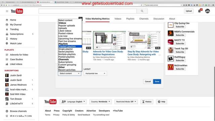This screenshot has width=215, height=121.
Task: Click the M&M's Commercials channel logo
Action: point(170,33)
